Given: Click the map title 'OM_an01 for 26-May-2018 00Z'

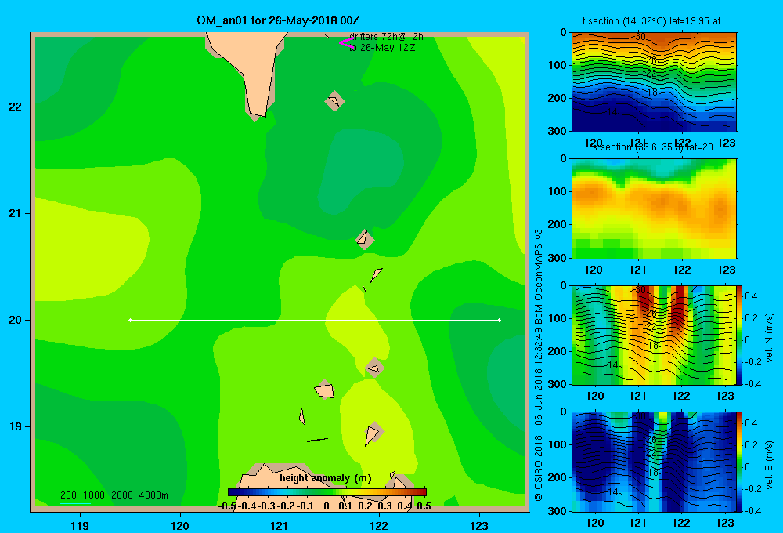Looking at the screenshot, I should click(x=278, y=20).
